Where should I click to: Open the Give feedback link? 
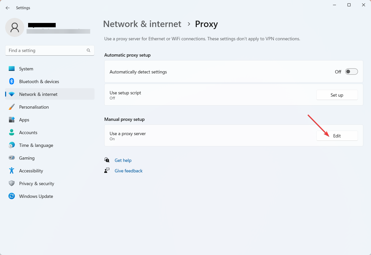pos(129,171)
